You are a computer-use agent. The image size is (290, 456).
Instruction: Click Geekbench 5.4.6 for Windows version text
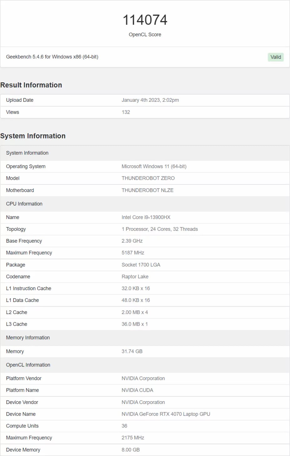tap(52, 57)
